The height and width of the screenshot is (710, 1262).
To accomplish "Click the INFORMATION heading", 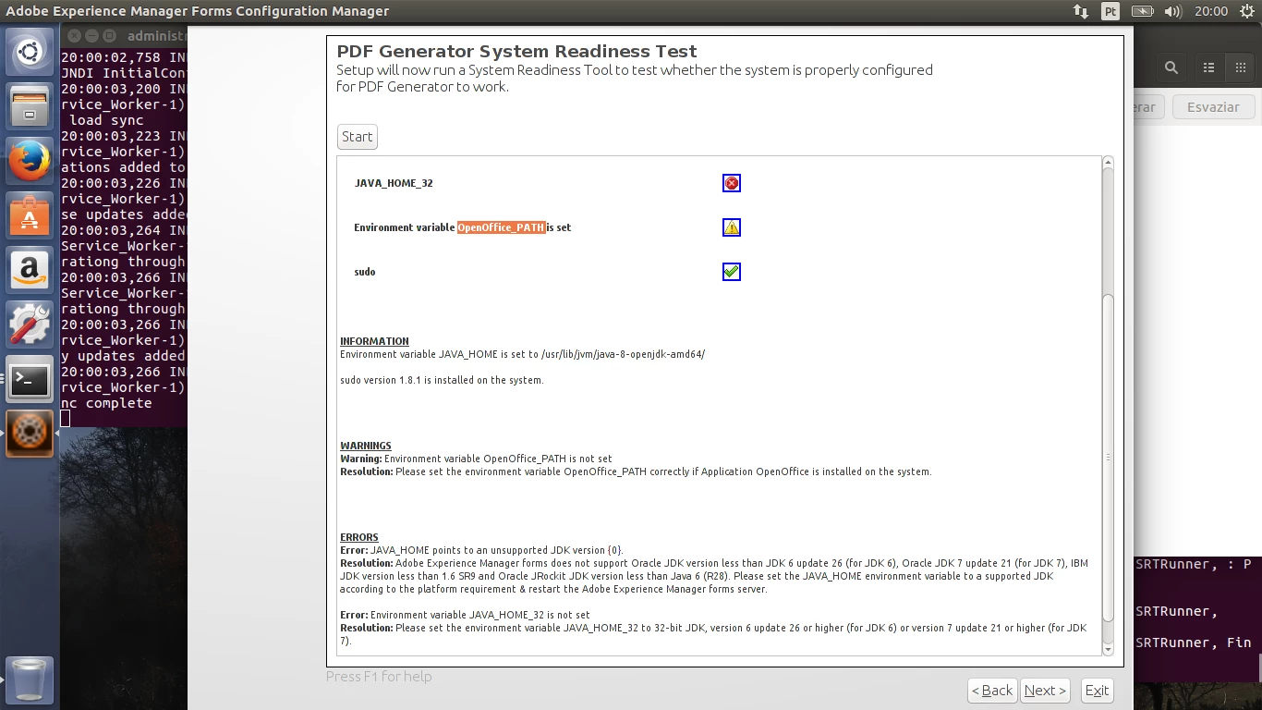I will click(x=374, y=341).
